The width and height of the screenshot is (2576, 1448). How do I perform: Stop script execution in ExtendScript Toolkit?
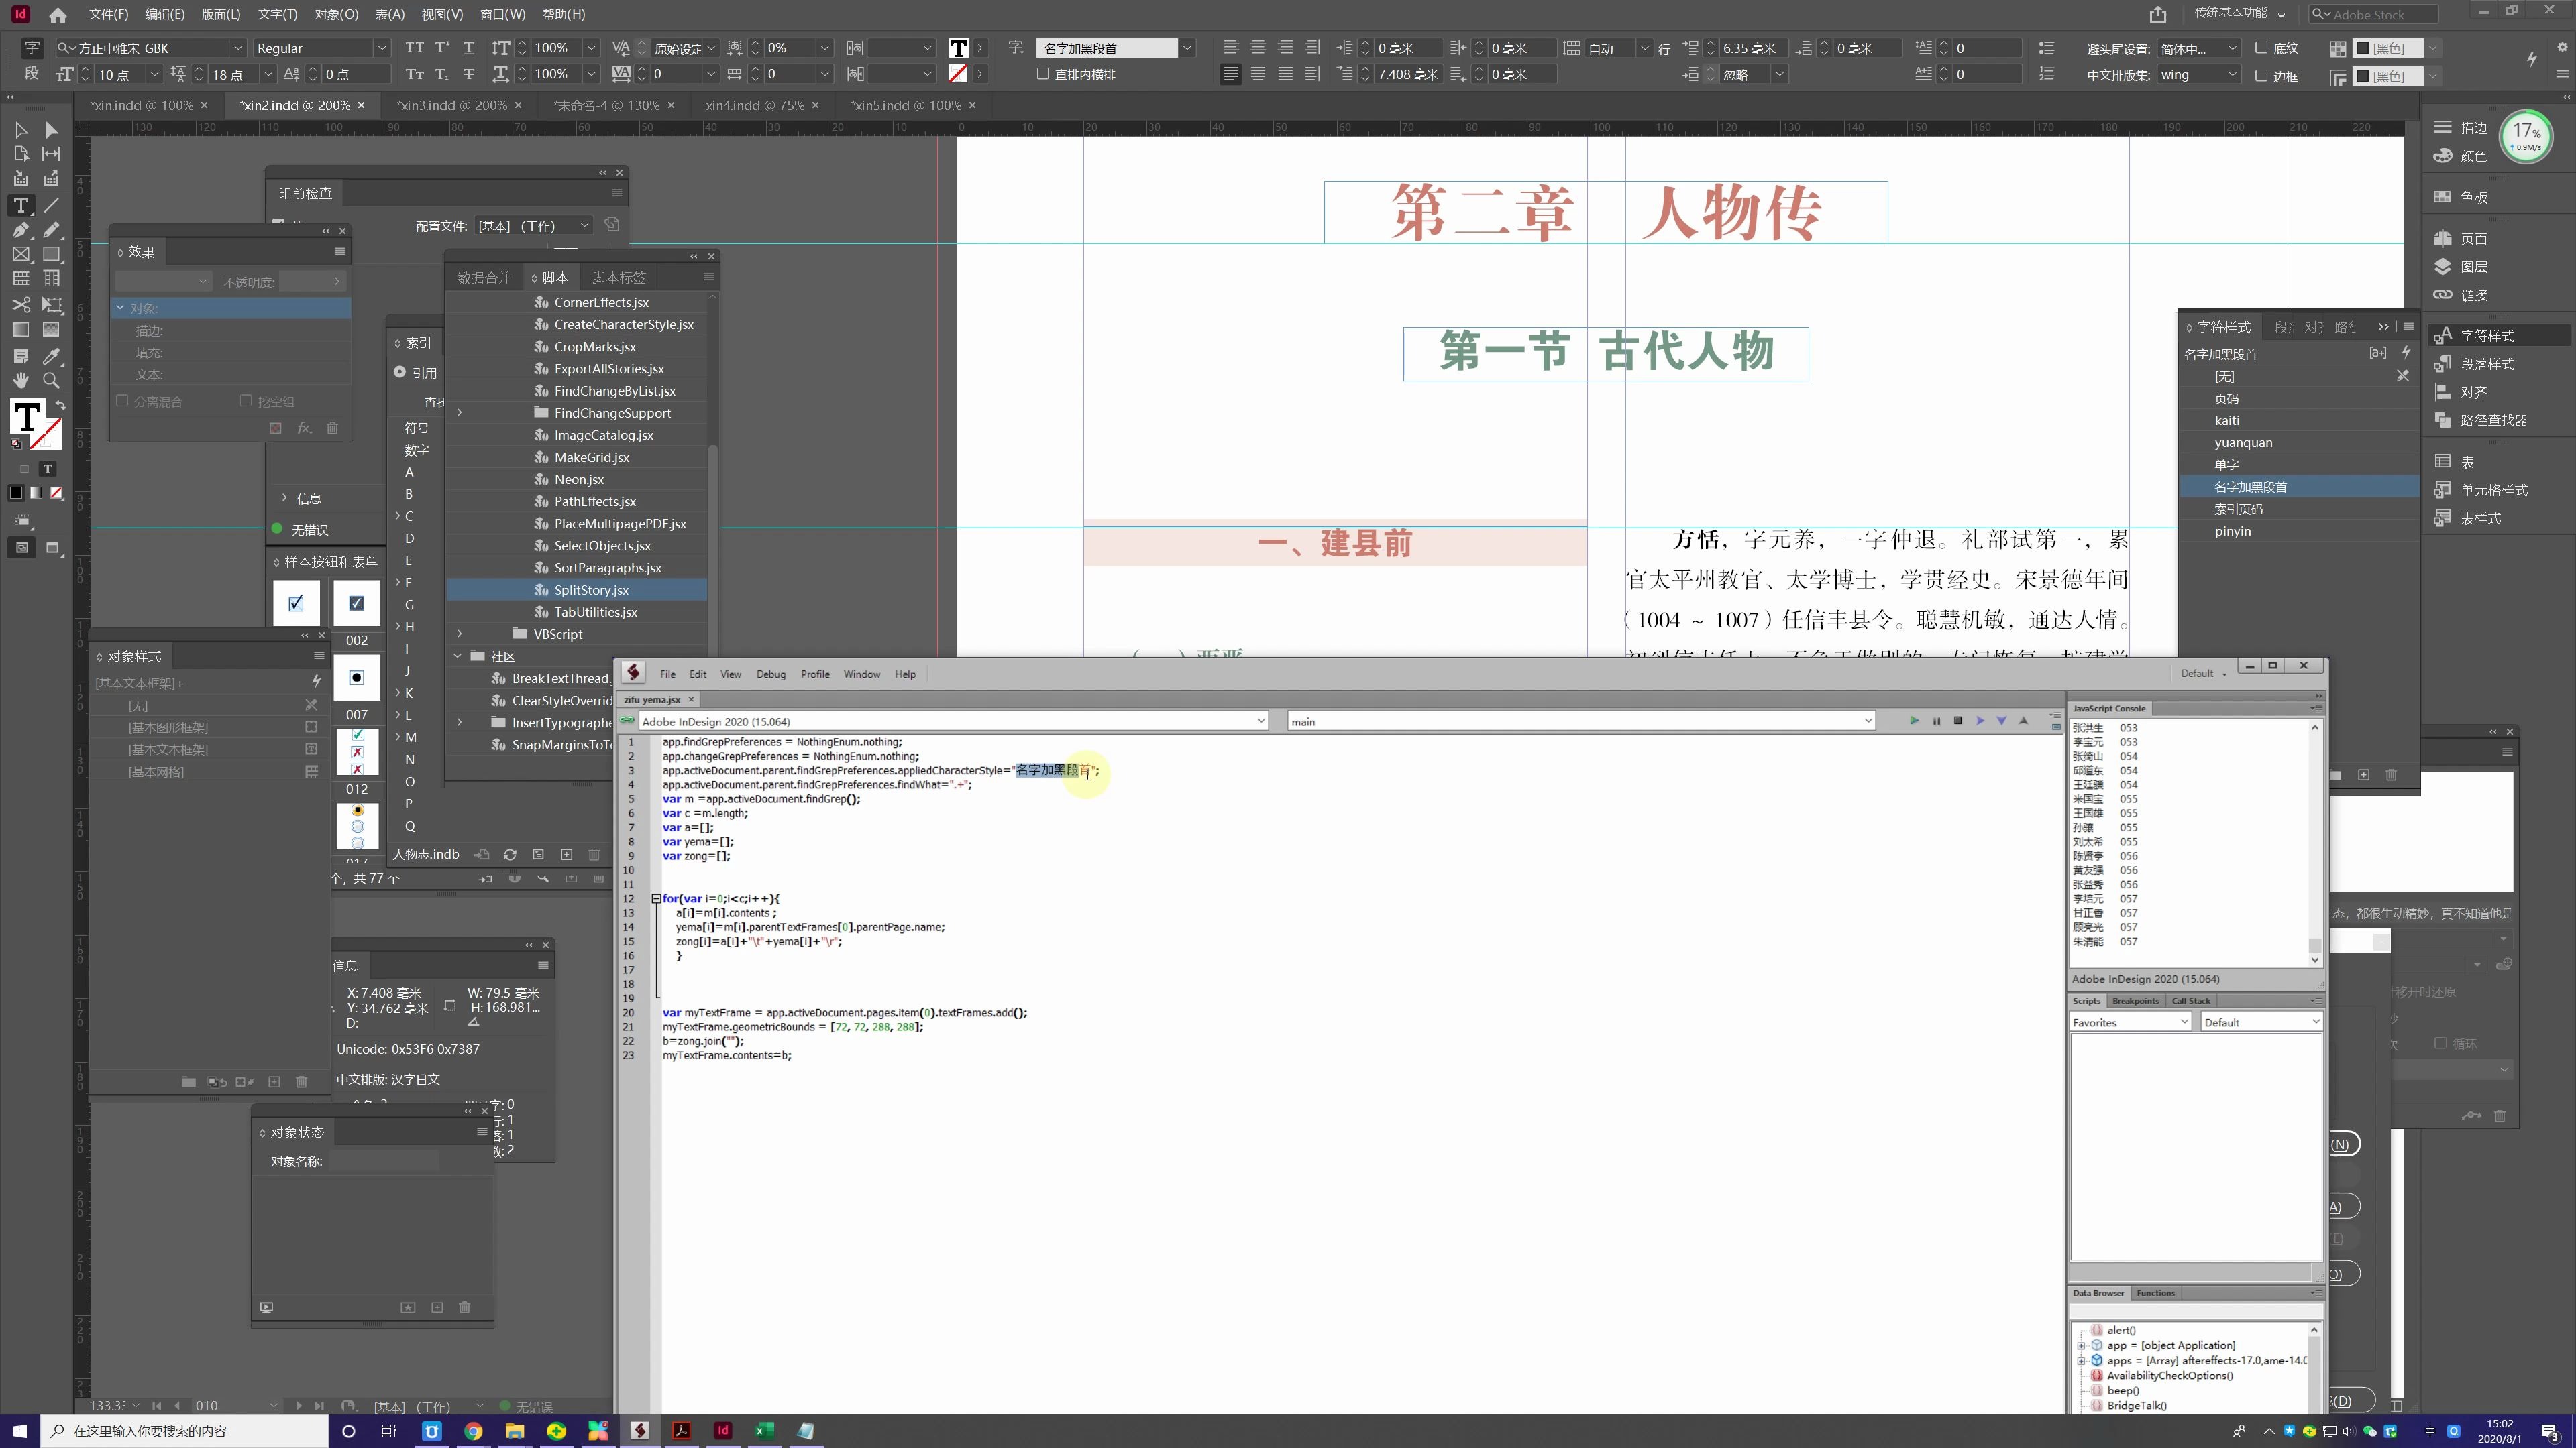coord(1958,721)
